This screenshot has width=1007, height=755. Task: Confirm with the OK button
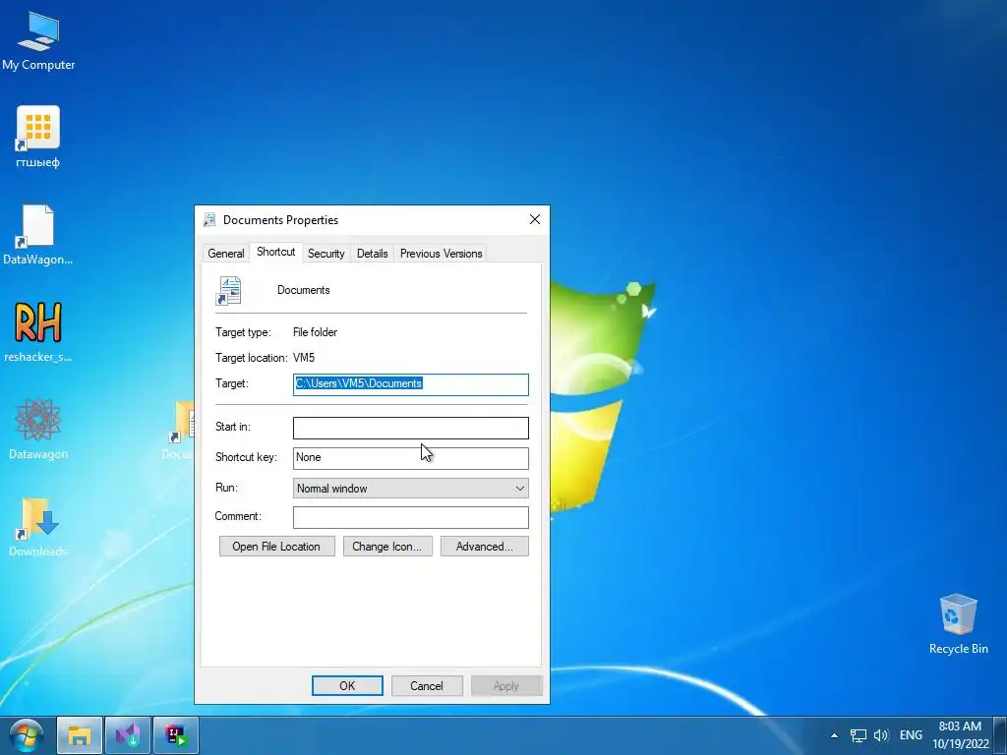coord(347,685)
